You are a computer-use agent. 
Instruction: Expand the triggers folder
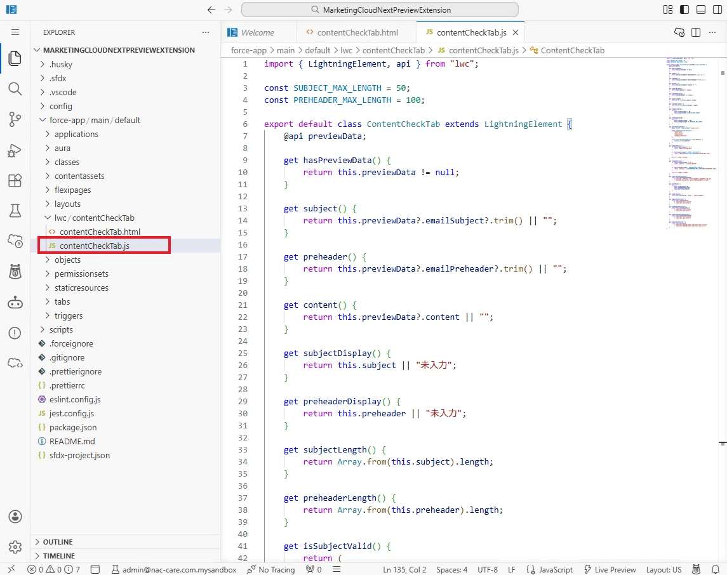coord(125,315)
